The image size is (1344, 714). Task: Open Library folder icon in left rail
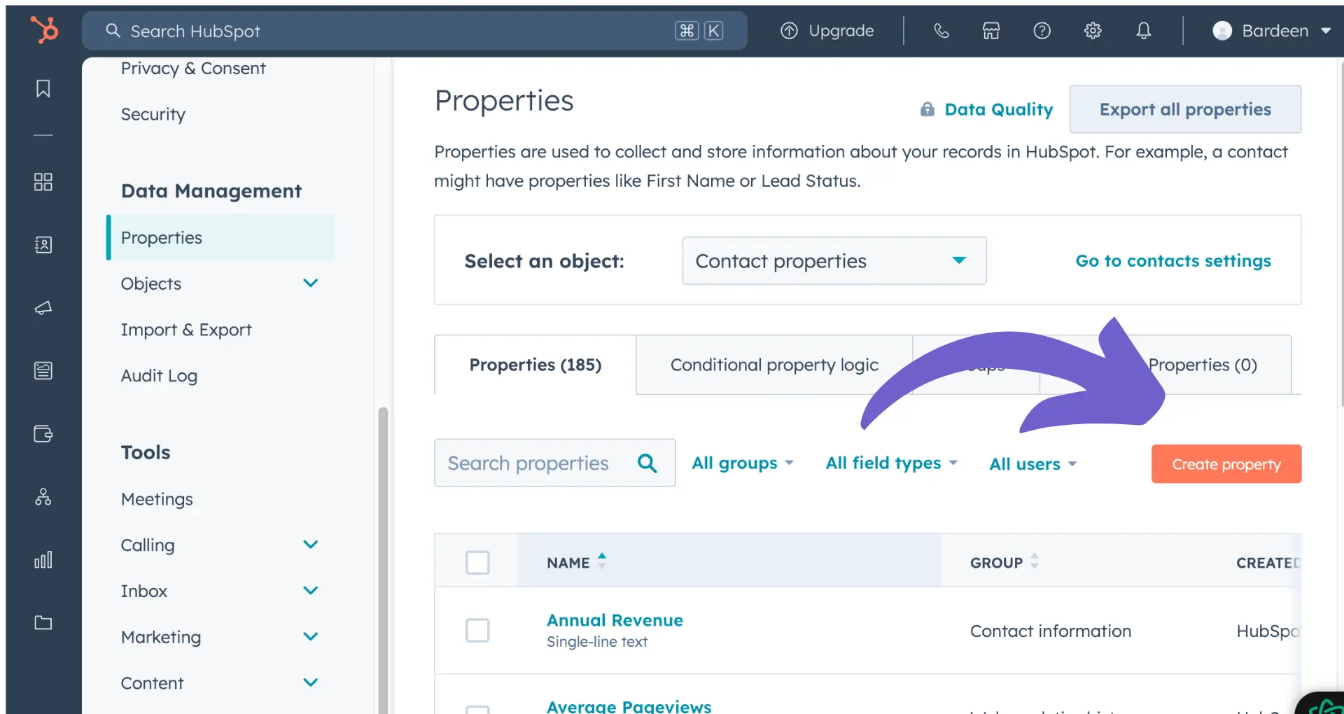coord(43,622)
